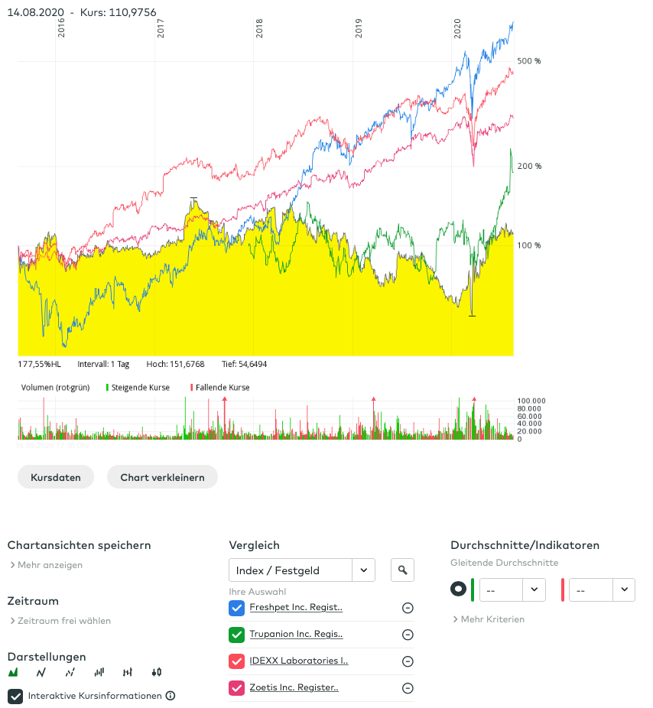
Task: Open the Freshpet Inc. Regist.. link
Action: click(x=296, y=608)
